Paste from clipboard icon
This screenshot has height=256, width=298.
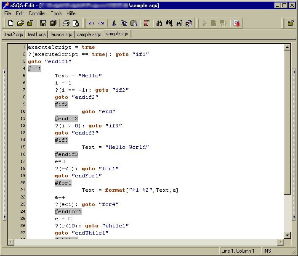click(134, 23)
